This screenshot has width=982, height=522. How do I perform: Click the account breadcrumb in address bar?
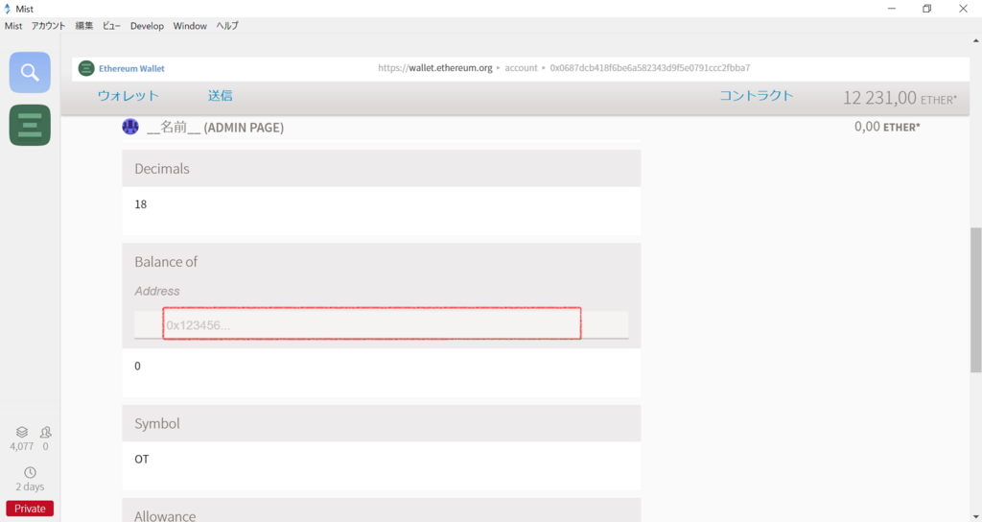[x=521, y=68]
